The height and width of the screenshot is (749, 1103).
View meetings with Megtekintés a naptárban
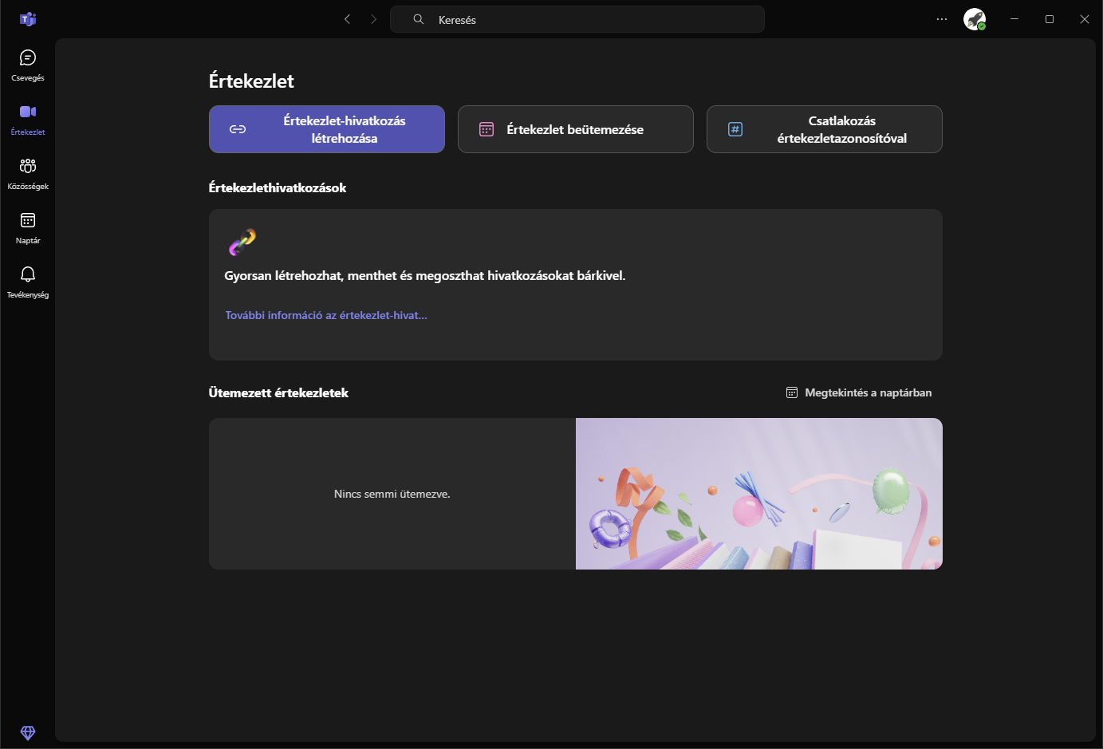click(x=868, y=392)
